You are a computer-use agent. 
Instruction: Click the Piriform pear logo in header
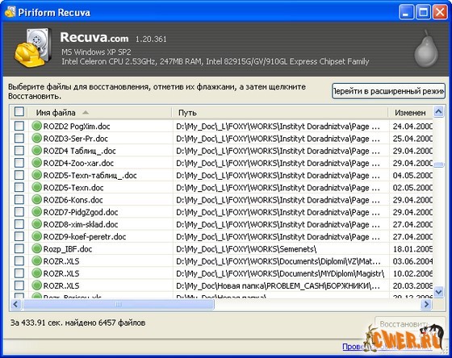point(426,49)
